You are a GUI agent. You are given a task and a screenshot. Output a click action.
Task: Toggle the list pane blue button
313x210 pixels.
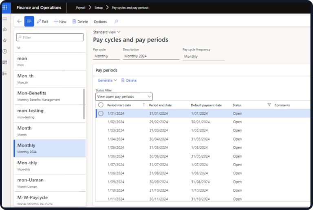coord(29,21)
